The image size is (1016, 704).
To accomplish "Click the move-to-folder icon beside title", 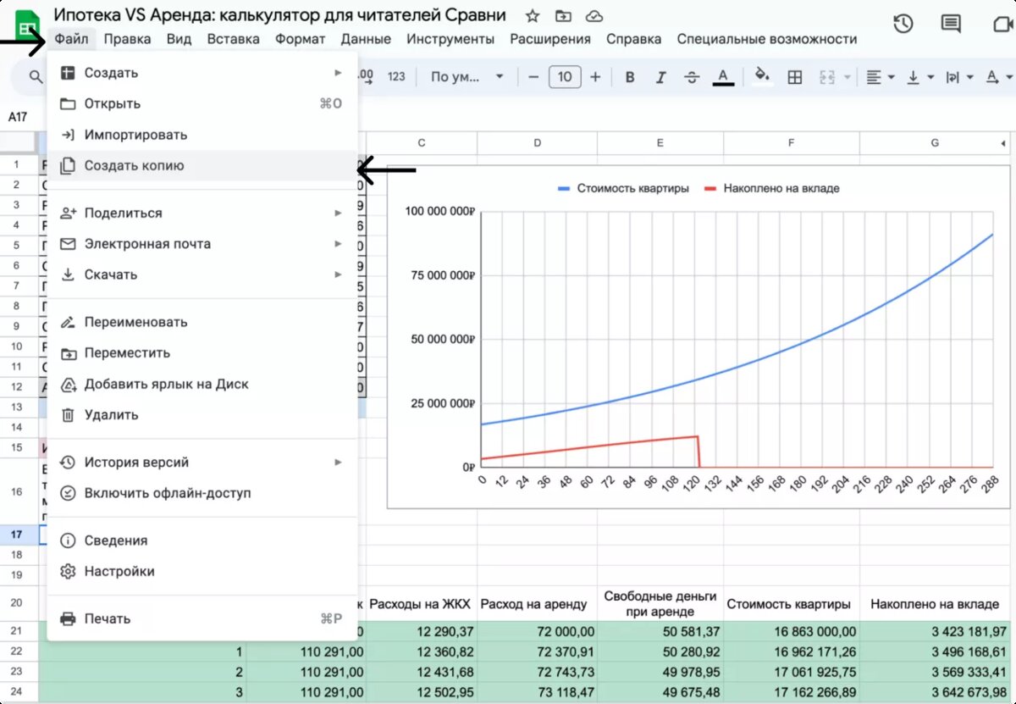I will coord(562,16).
